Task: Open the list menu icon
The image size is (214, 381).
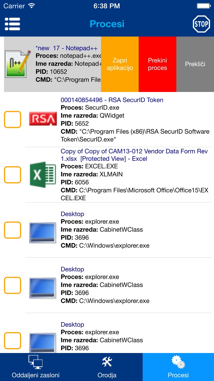Action: point(12,24)
